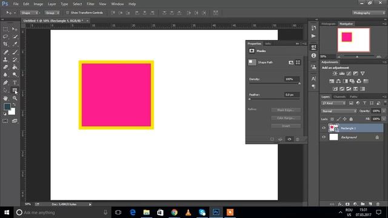Add a Levels adjustment
This screenshot has height=218, width=388.
[342, 73]
